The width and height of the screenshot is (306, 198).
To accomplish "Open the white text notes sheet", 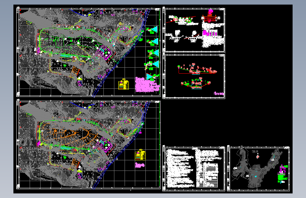I will click(x=194, y=169).
